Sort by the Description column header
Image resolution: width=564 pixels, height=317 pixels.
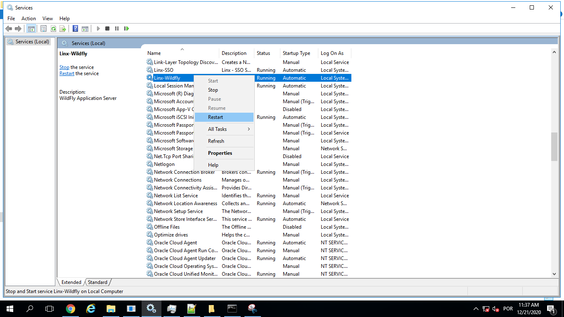(237, 53)
